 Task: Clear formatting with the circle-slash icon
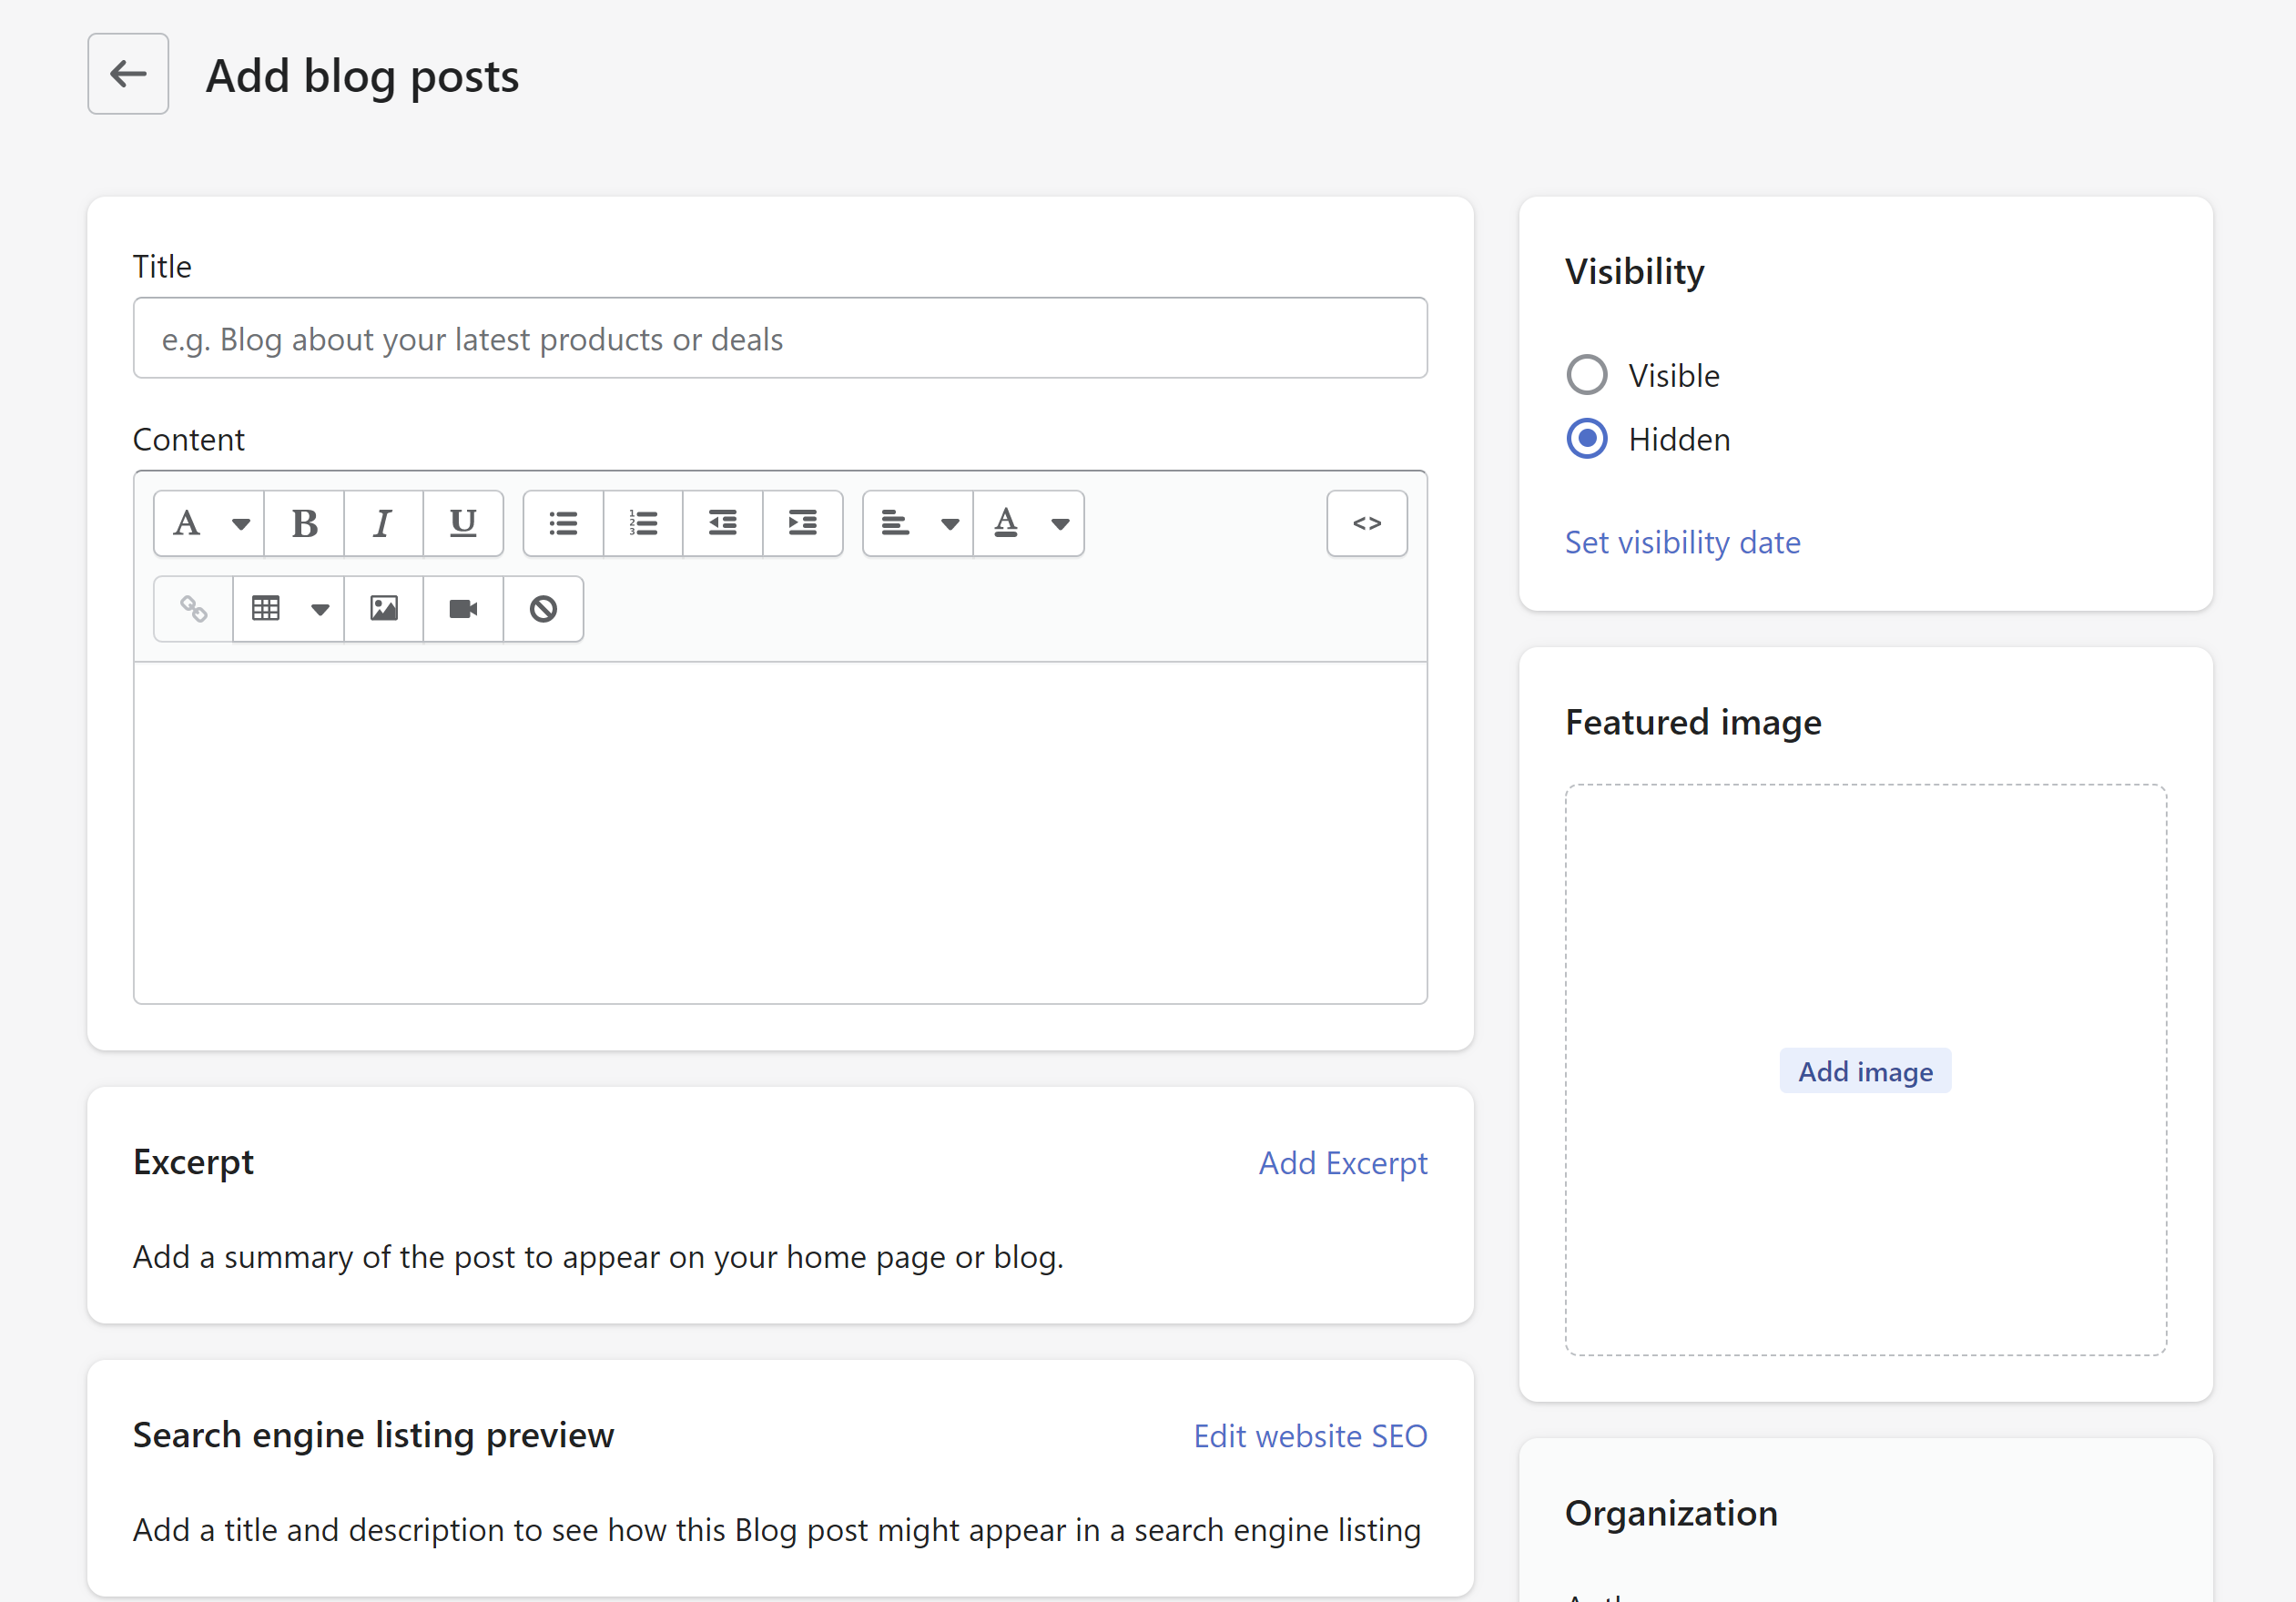tap(543, 609)
